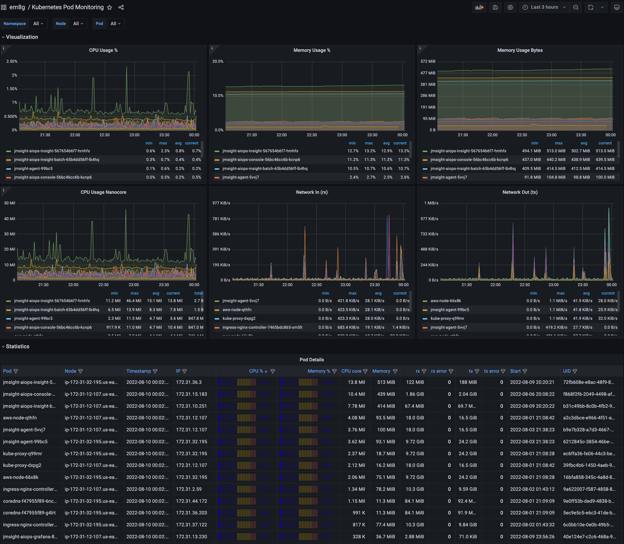Refresh the dashboard
Image resolution: width=624 pixels, height=544 pixels.
(x=591, y=7)
